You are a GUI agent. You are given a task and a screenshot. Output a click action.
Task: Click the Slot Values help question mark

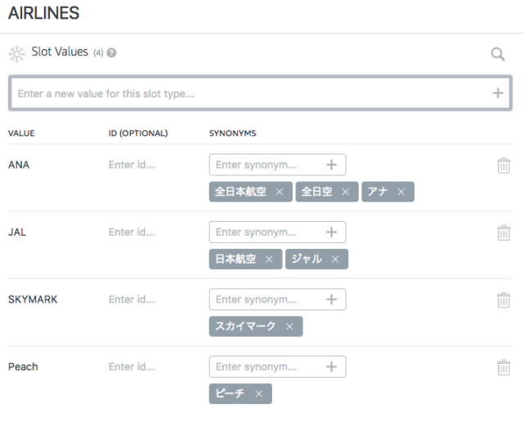point(111,53)
